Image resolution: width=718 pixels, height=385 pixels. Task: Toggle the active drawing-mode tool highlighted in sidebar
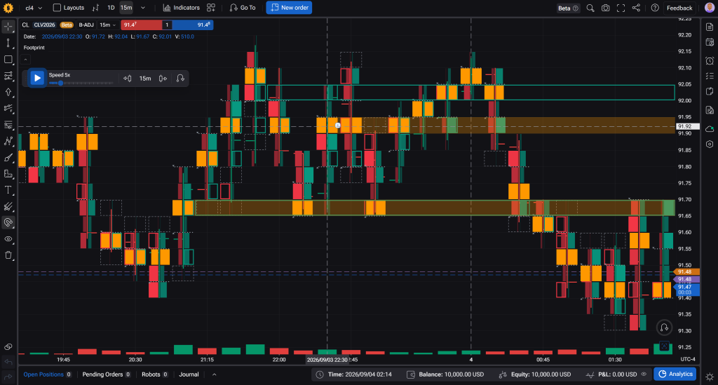coord(8,223)
